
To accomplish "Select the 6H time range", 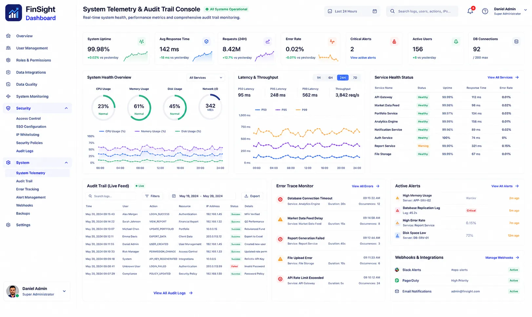I will 330,78.
